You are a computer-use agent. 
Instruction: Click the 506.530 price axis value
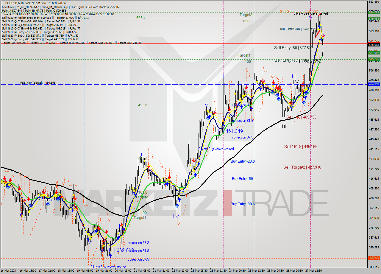coord(374,71)
